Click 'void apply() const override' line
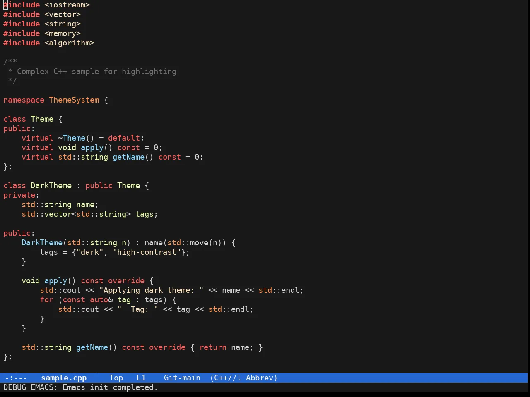Screen dimensions: 530x397 point(87,281)
